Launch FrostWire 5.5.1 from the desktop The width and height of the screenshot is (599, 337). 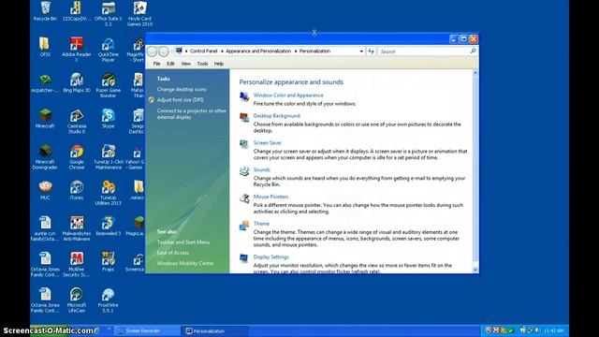(x=109, y=300)
